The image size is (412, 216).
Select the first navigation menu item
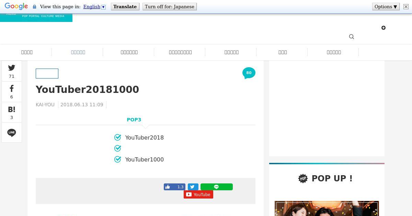click(x=27, y=52)
